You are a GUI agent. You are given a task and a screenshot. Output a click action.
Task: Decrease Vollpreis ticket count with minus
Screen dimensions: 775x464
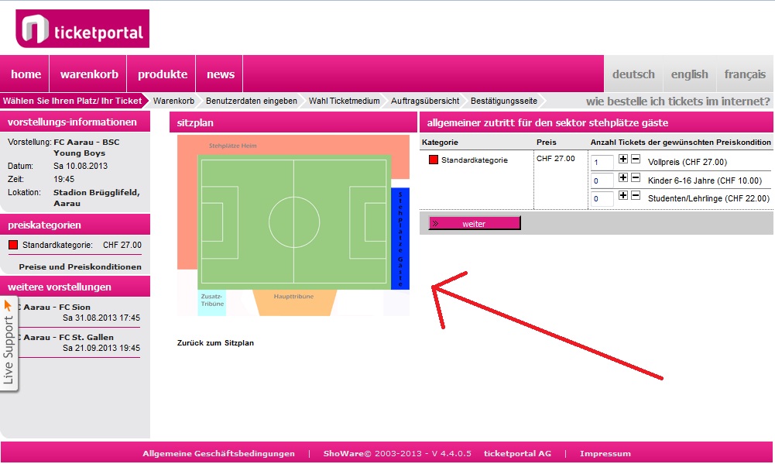[x=636, y=159]
